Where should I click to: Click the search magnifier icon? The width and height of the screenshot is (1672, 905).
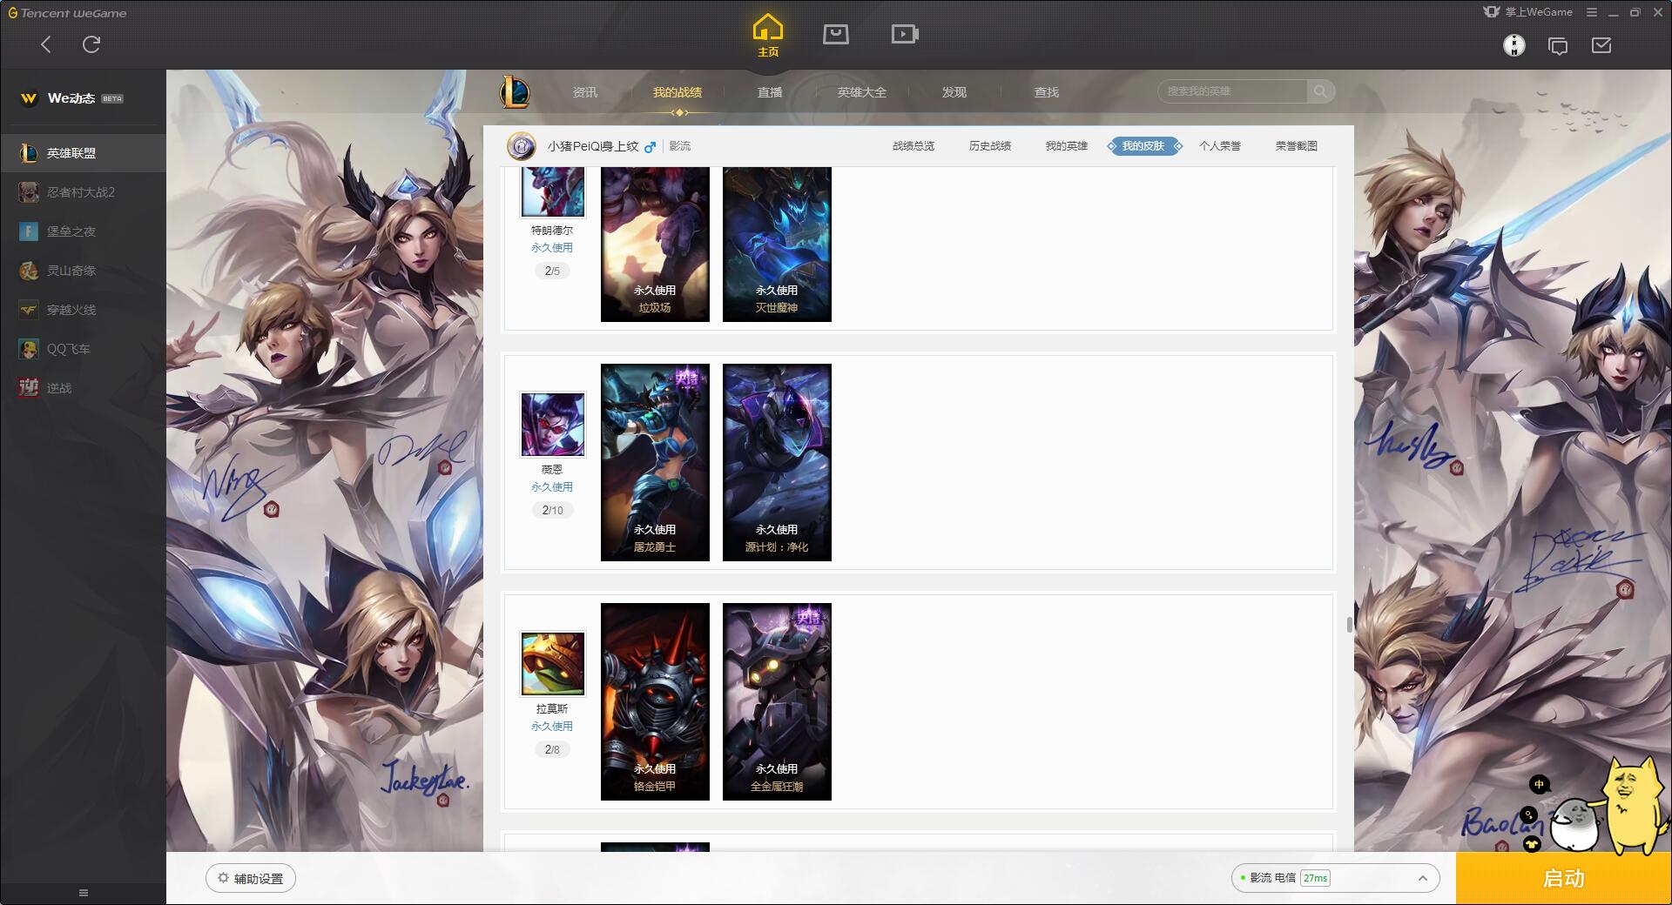pos(1320,91)
